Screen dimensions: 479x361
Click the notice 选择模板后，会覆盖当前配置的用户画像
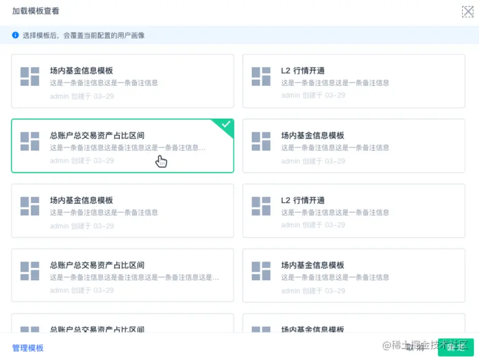(84, 35)
